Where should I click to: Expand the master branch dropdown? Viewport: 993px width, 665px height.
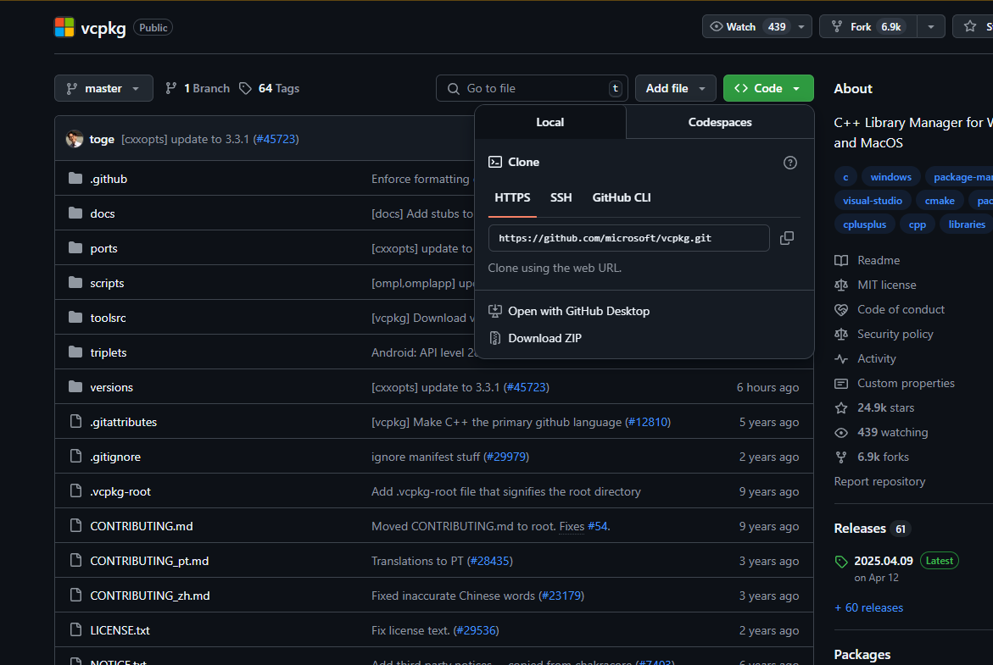coord(103,89)
